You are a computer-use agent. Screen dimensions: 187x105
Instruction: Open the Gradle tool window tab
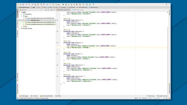169,12
